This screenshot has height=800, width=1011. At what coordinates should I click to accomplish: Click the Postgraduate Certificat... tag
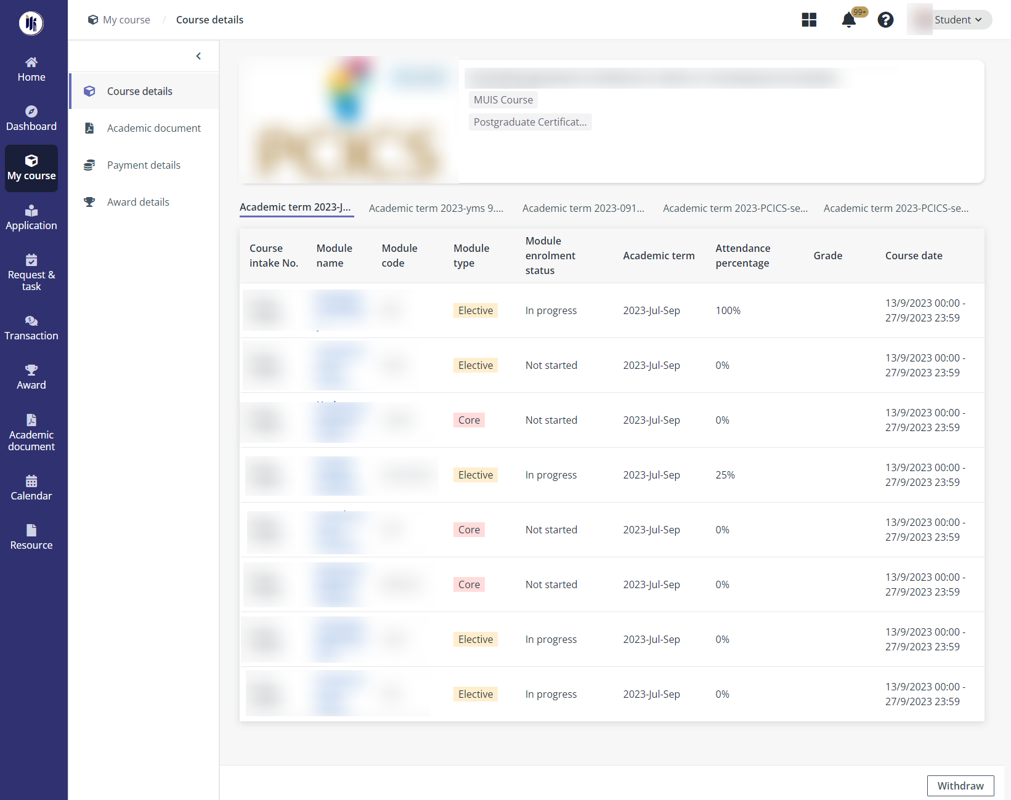[530, 122]
